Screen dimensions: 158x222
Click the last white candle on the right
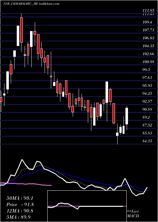[x=127, y=116]
